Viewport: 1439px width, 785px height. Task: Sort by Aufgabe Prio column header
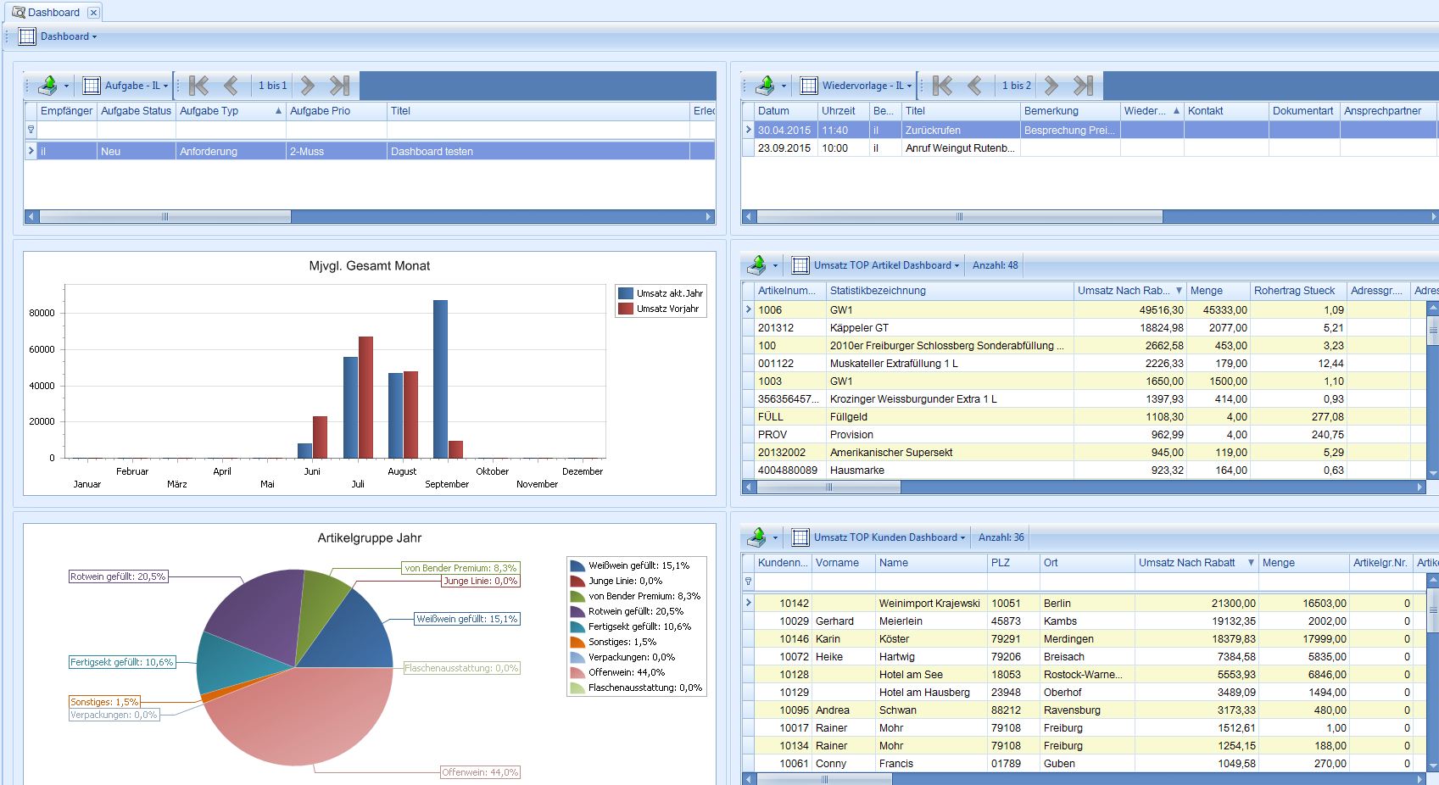(336, 111)
